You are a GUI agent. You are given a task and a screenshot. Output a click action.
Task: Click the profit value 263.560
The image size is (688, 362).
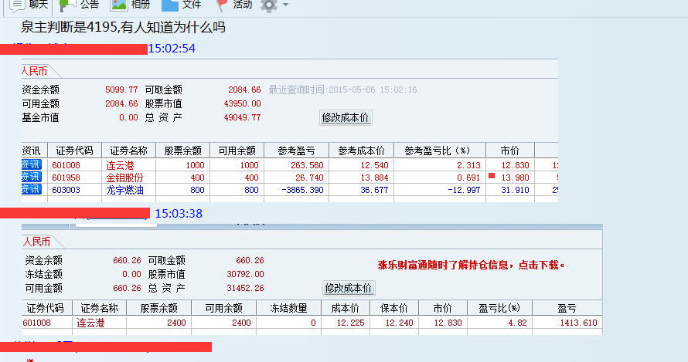(x=307, y=165)
